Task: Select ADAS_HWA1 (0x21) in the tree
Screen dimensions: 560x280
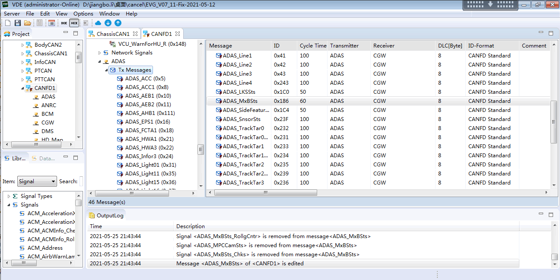Action: (149, 139)
